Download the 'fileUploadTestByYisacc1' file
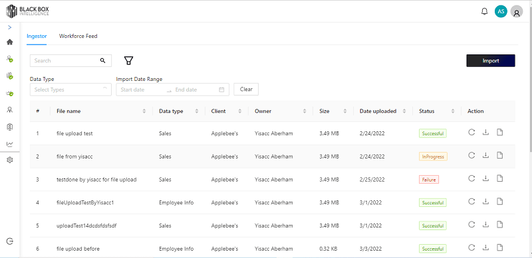 485,202
